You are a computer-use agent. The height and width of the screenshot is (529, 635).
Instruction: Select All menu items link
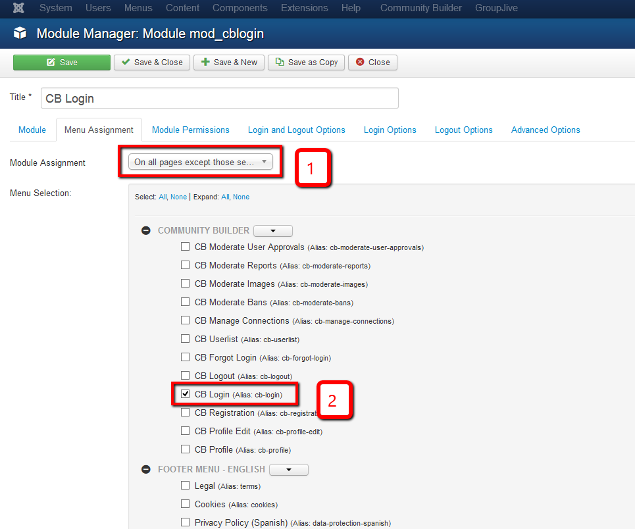click(x=163, y=197)
